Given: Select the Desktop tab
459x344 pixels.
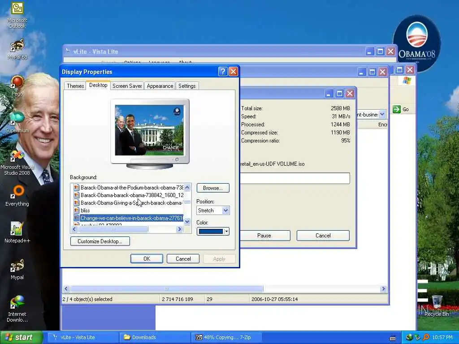Looking at the screenshot, I should click(98, 85).
